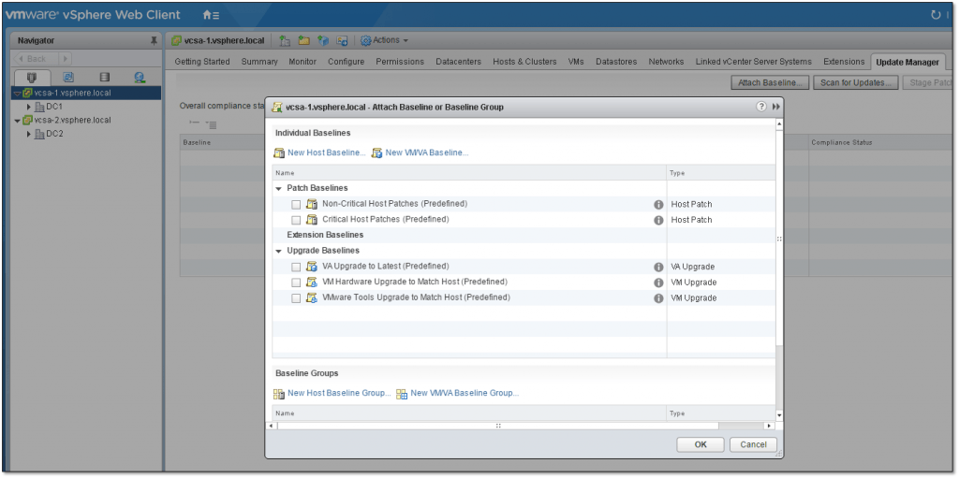The image size is (959, 478).
Task: Show info for VM Hardware Upgrade baseline
Action: 658,283
